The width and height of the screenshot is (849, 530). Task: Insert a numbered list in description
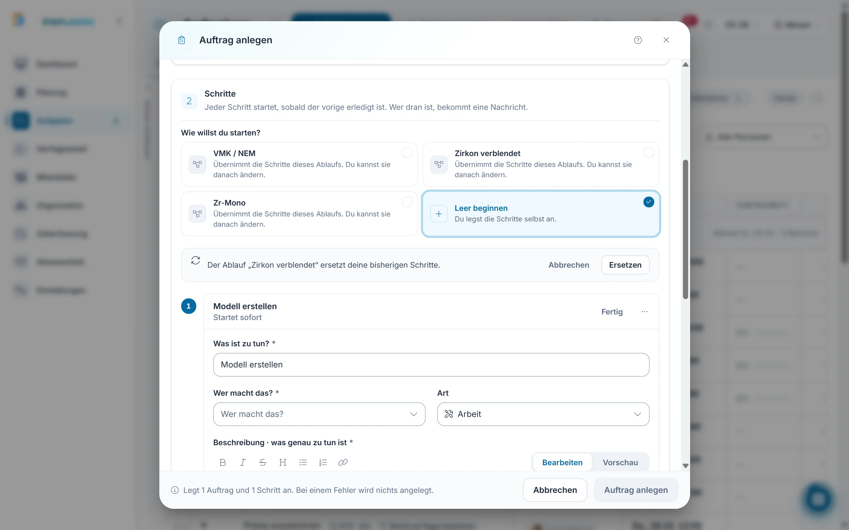click(x=323, y=462)
